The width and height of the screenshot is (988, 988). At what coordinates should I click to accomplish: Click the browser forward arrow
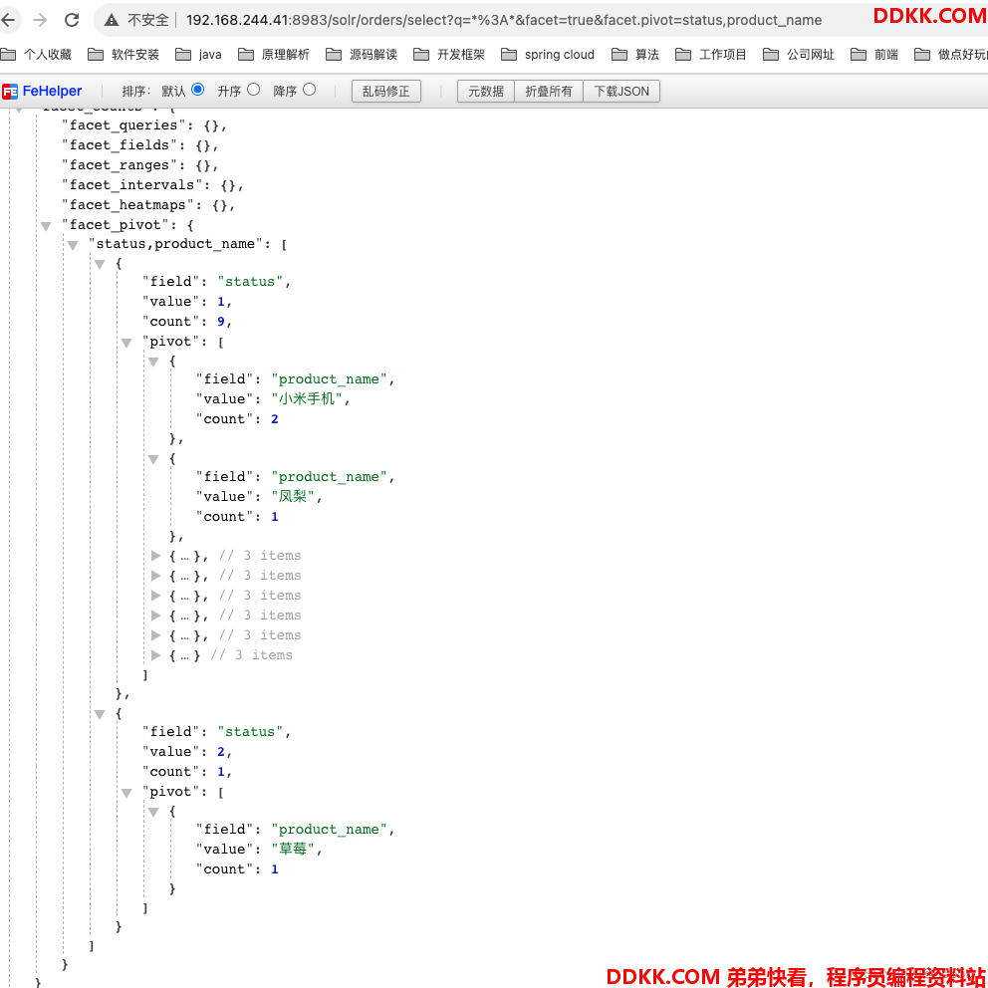(40, 20)
